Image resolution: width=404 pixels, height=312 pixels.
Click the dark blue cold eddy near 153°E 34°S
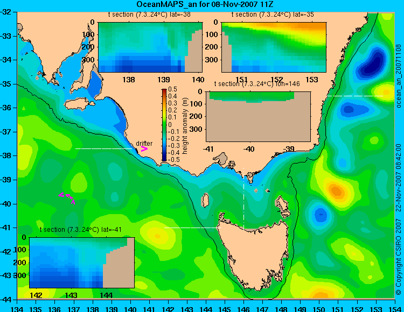(373, 65)
